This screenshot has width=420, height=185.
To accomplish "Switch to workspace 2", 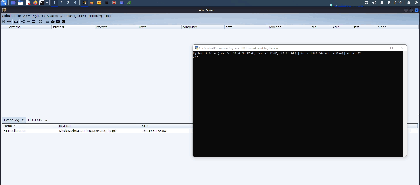I will coord(61,3).
